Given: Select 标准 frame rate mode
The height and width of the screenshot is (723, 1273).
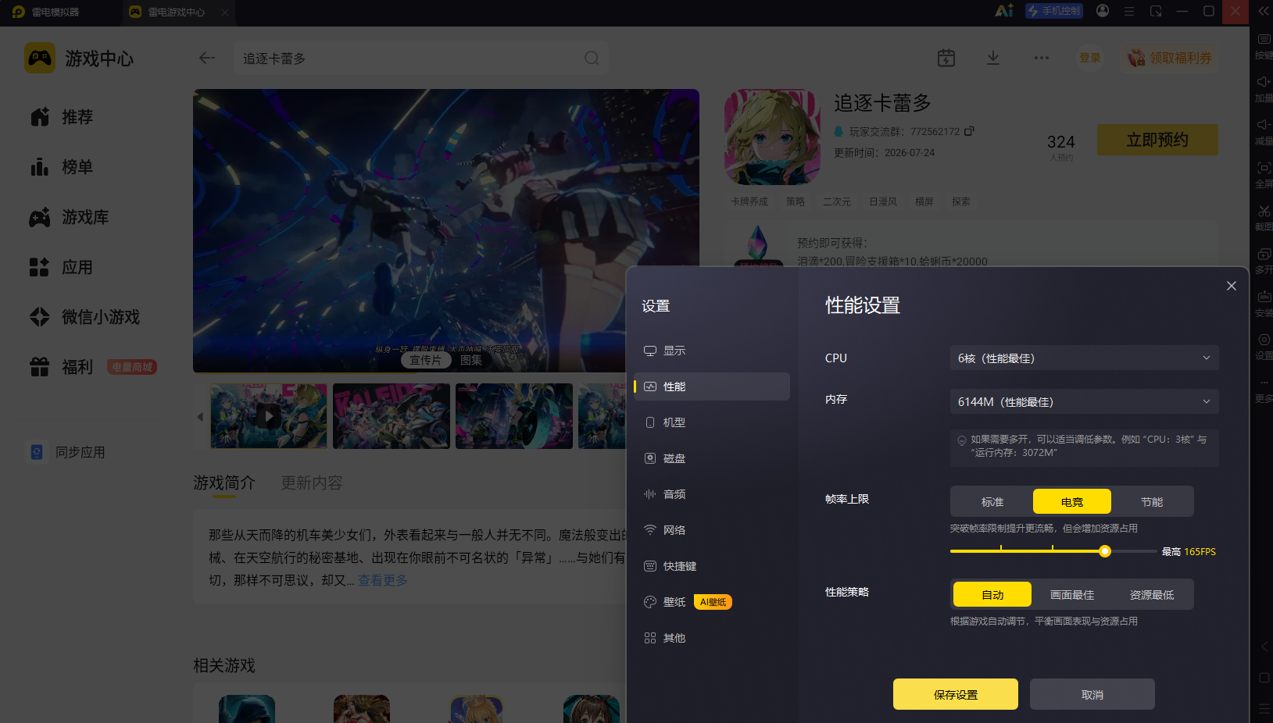Looking at the screenshot, I should [x=992, y=501].
